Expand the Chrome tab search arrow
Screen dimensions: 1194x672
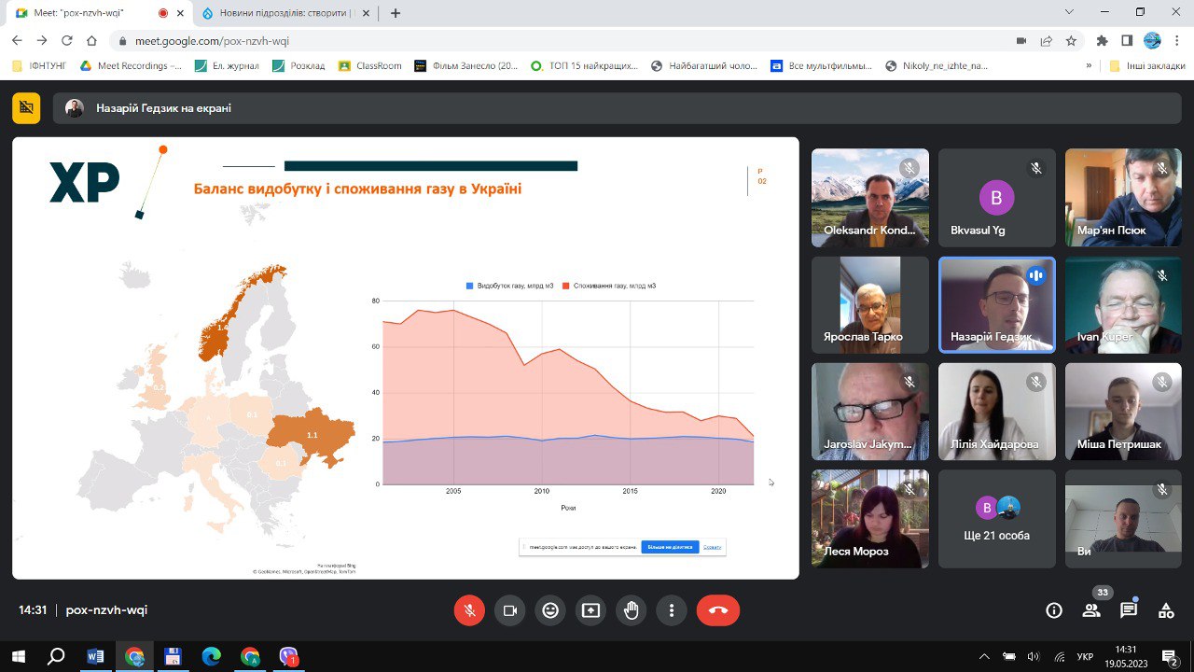click(1069, 12)
